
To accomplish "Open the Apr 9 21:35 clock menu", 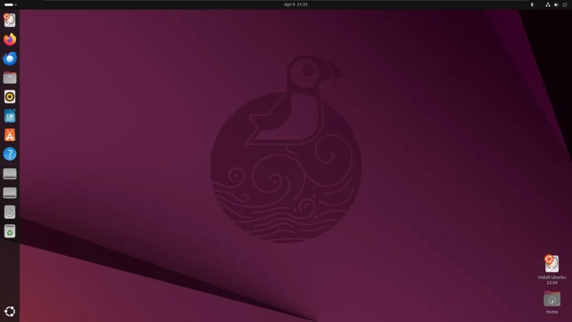I will click(x=296, y=4).
